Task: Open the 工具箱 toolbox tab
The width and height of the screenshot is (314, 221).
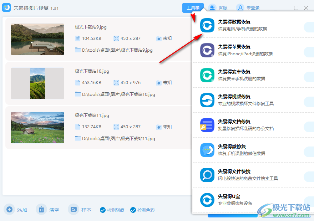Action: [193, 8]
